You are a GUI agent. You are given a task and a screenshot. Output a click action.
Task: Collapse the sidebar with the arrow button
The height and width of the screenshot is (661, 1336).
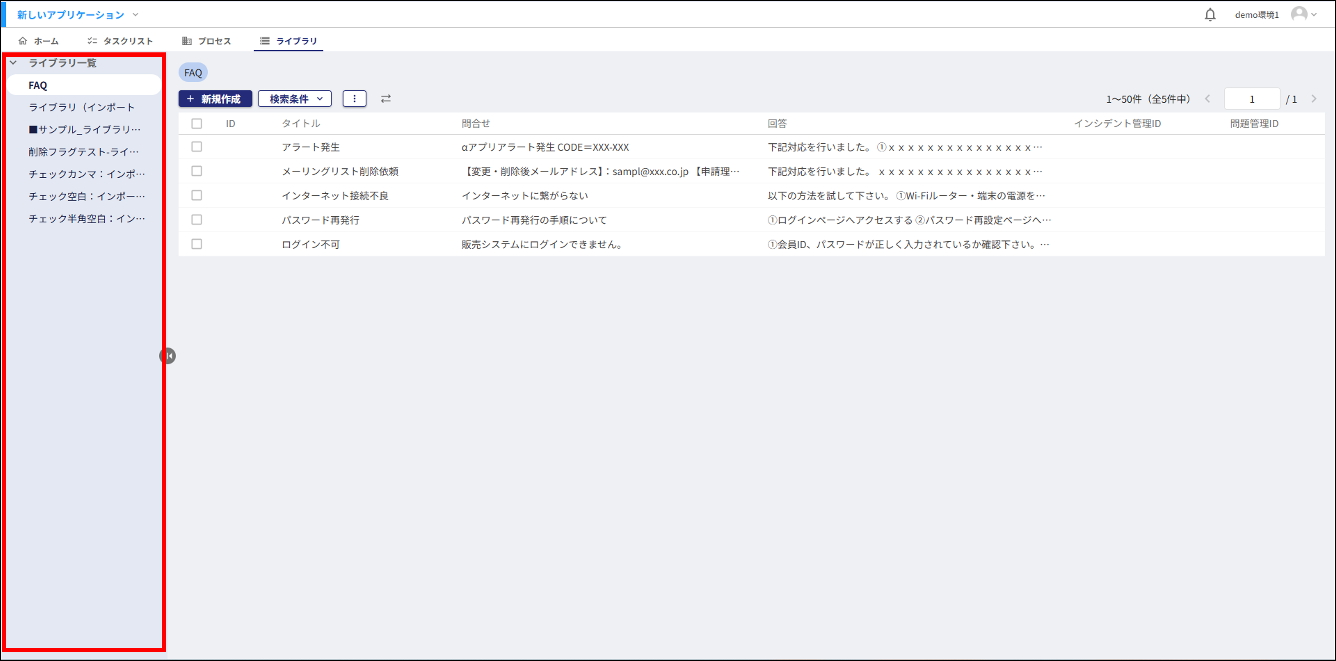(x=168, y=356)
